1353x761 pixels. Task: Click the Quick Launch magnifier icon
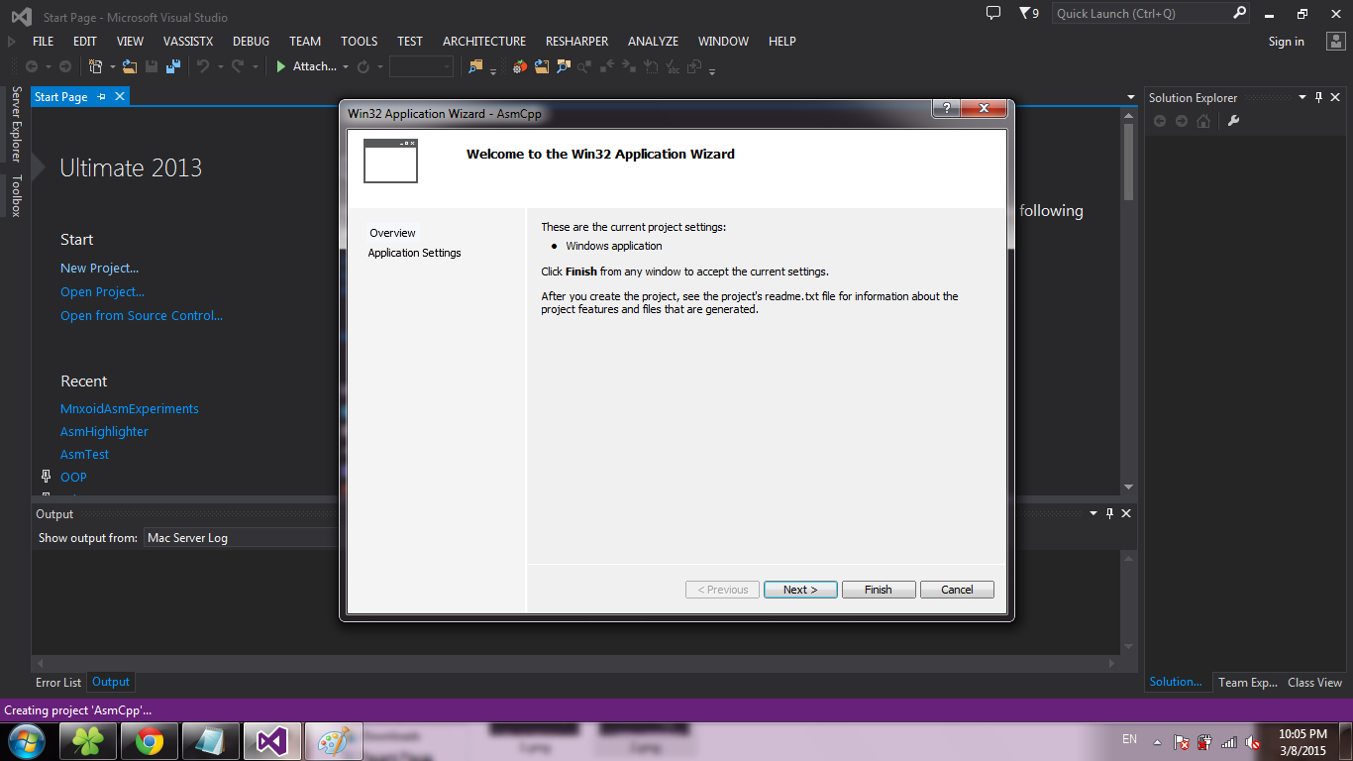click(1240, 13)
